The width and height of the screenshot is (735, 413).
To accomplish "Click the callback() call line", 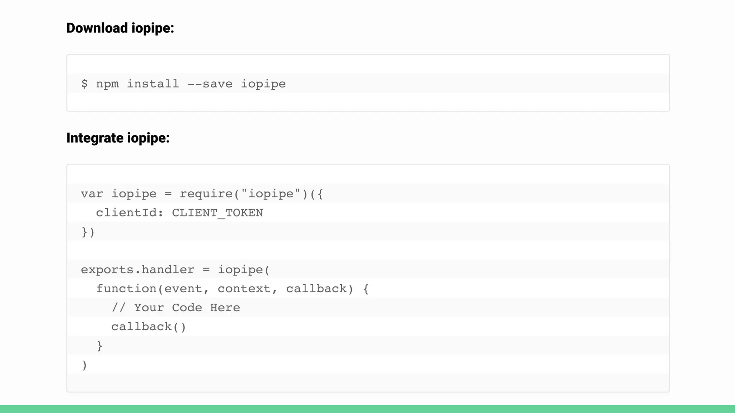I will [149, 327].
